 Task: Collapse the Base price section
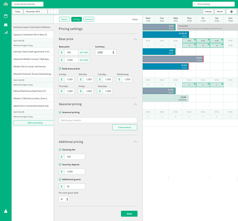[x=135, y=39]
